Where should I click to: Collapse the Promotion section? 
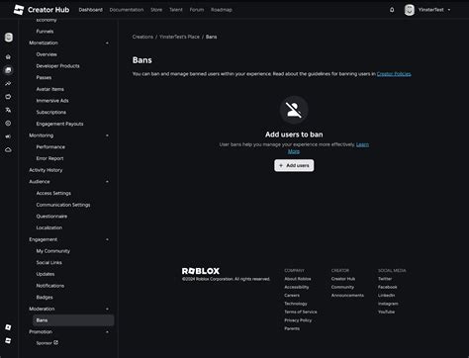[x=107, y=332]
